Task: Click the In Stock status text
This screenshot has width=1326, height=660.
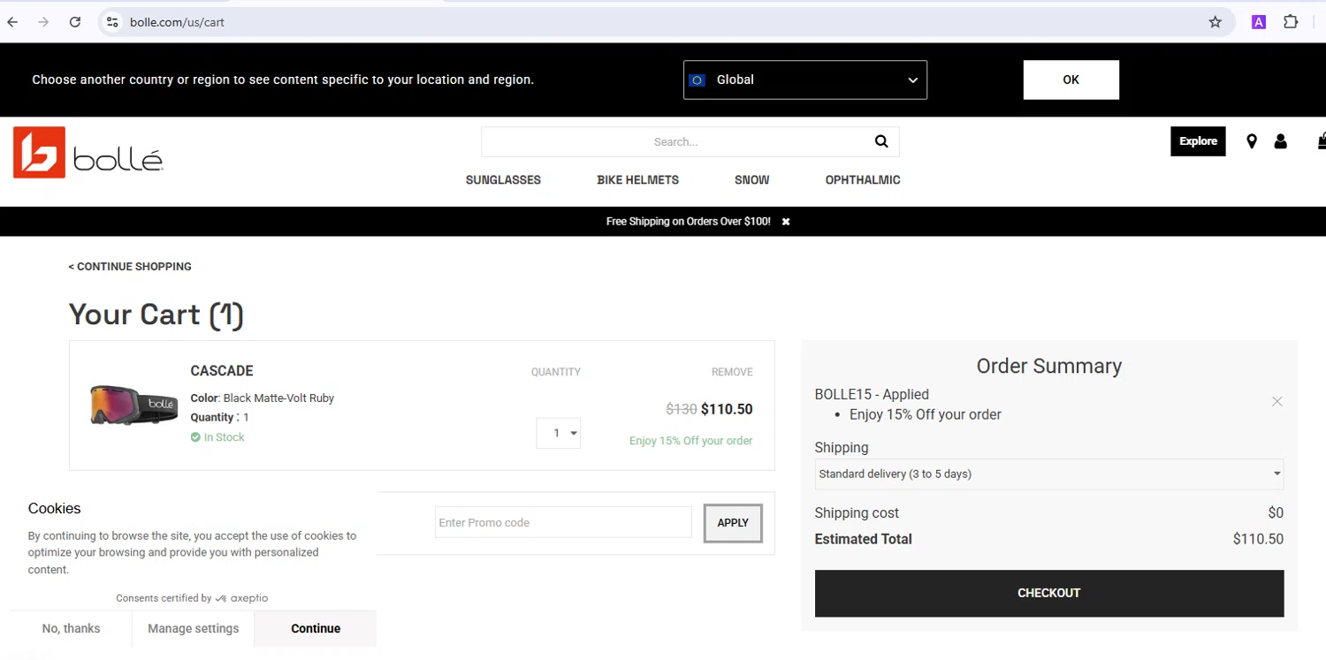Action: coord(217,437)
